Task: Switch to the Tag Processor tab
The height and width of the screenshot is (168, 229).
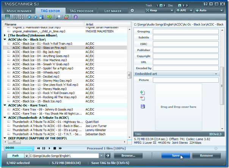Action: pyautogui.click(x=82, y=11)
